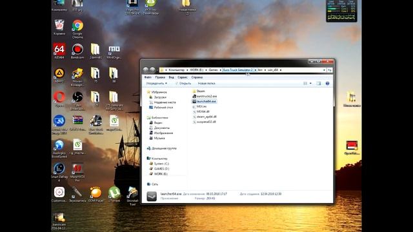Select Сеть in the navigation pane

click(152, 184)
